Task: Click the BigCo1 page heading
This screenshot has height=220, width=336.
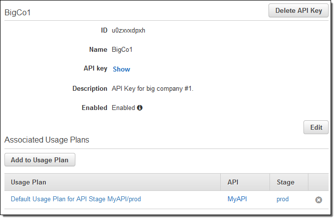Action: [18, 13]
